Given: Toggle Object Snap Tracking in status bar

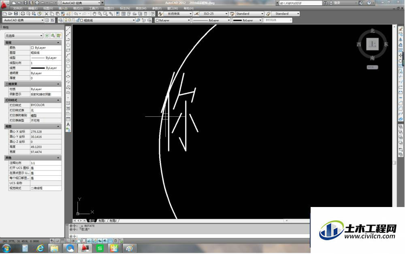Looking at the screenshot, I should (x=89, y=241).
